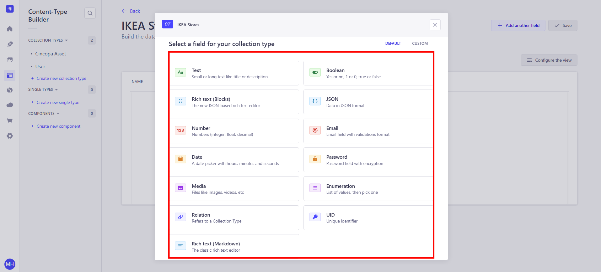Viewport: 601px width, 272px height.
Task: Click the Strapi logo in sidebar
Action: tap(10, 9)
